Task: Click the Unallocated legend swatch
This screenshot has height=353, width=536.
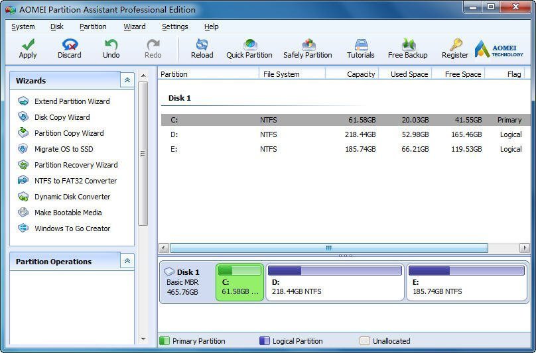Action: [x=365, y=340]
